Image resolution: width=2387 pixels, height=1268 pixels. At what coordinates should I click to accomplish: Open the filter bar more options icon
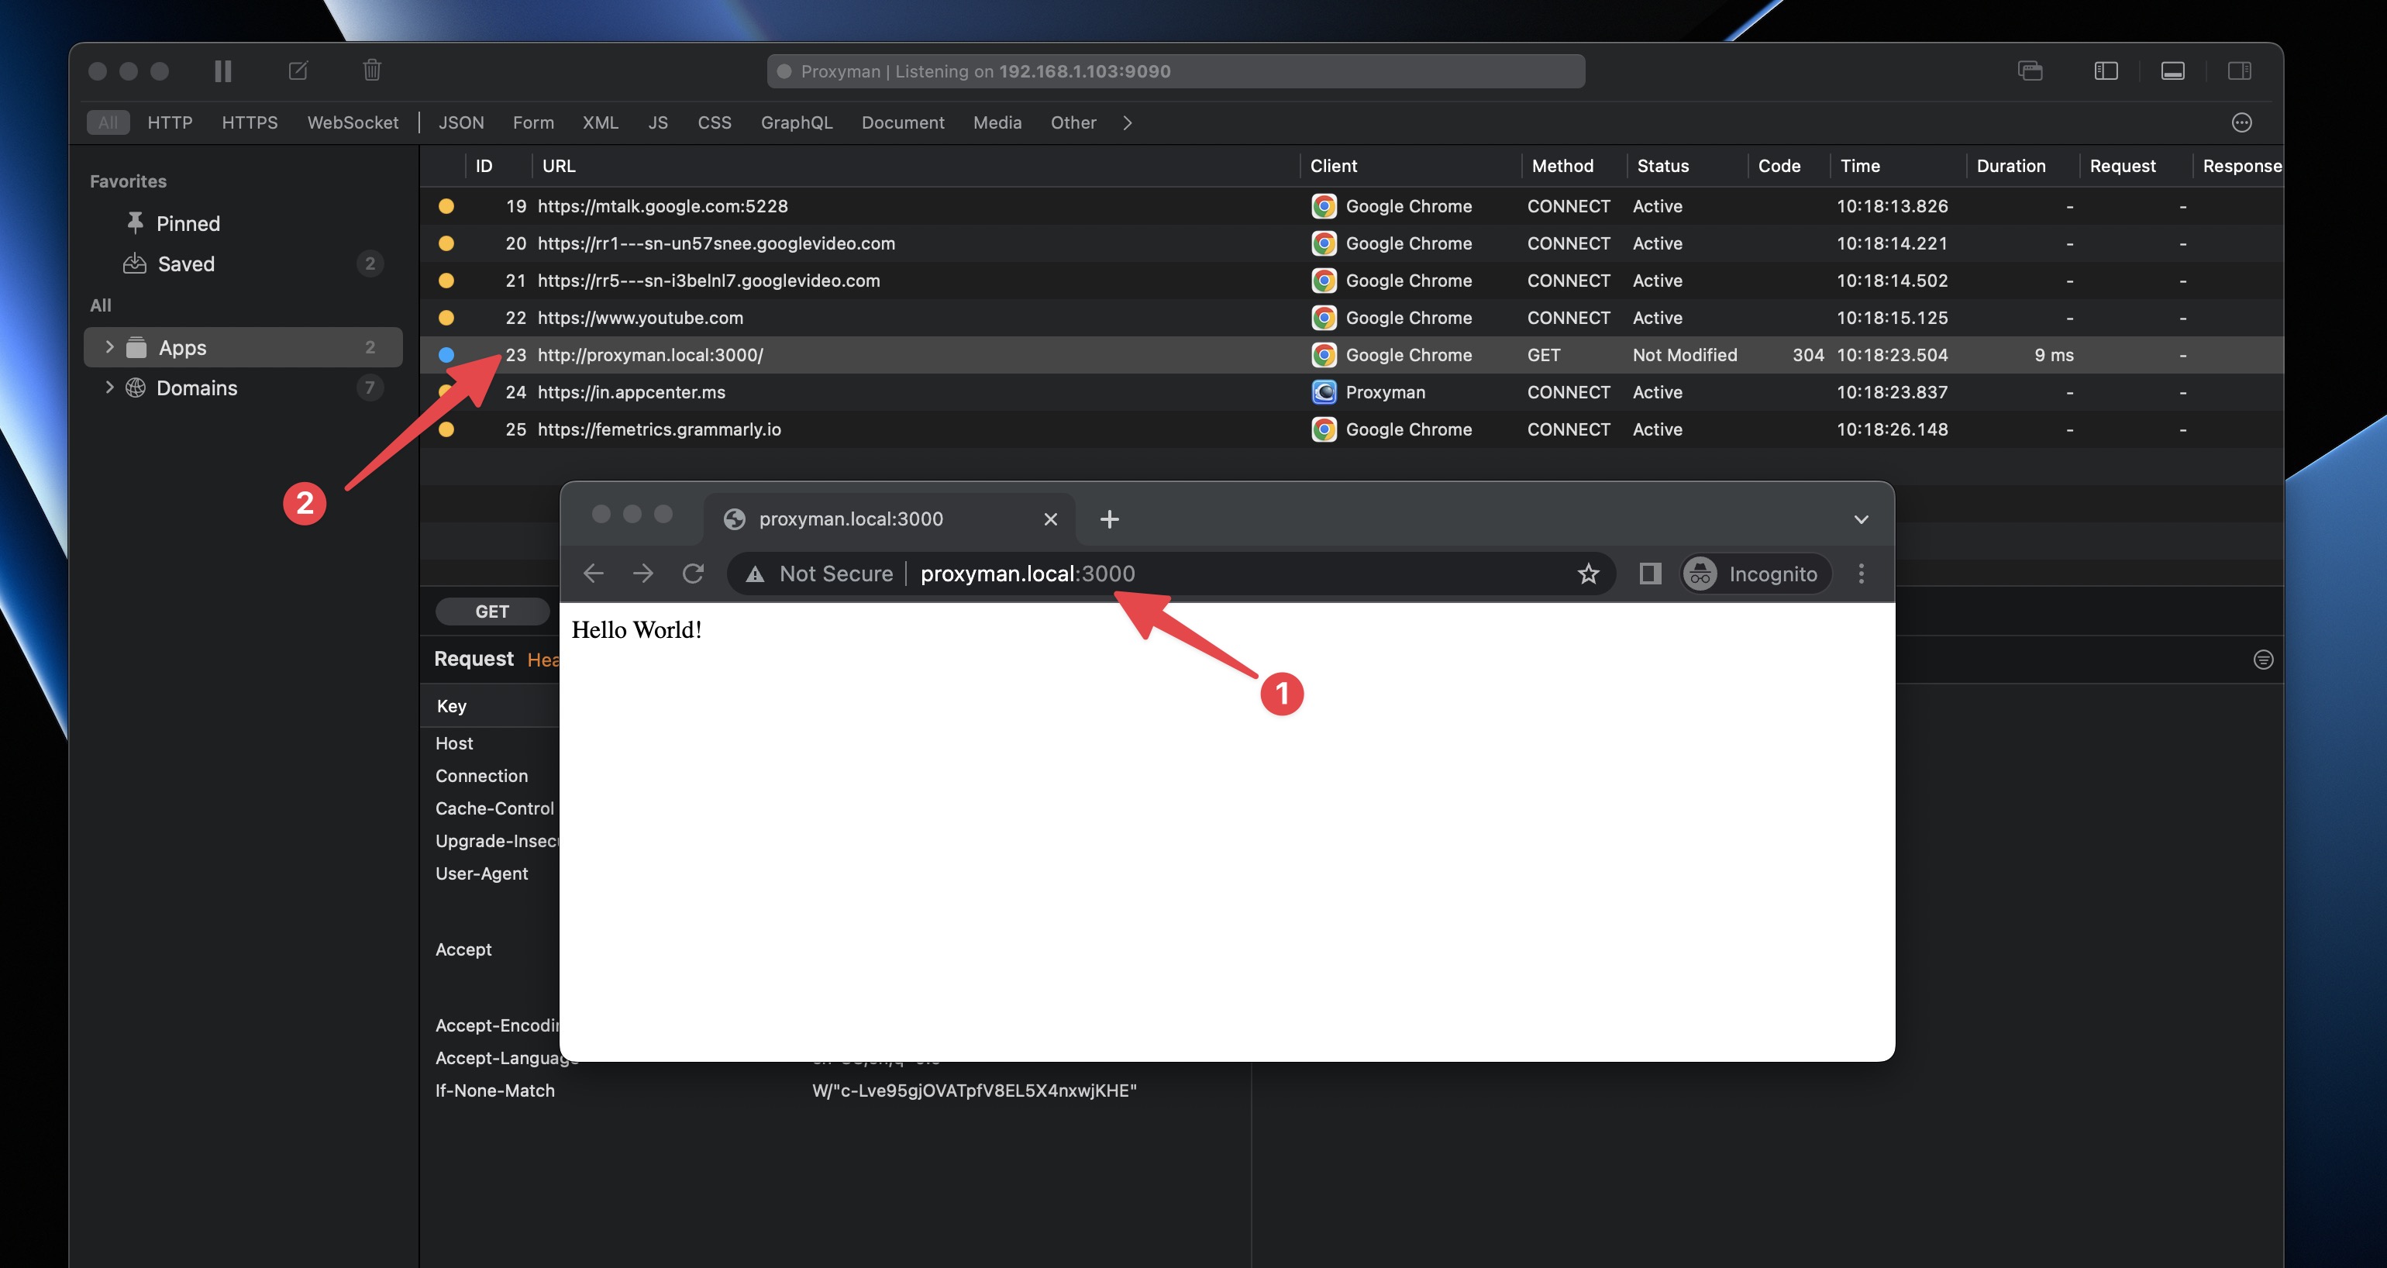click(x=2241, y=122)
